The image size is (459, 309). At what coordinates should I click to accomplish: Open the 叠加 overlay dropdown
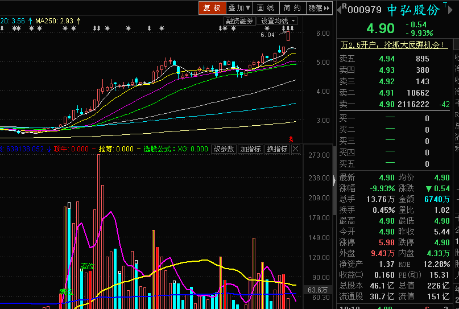(239, 8)
